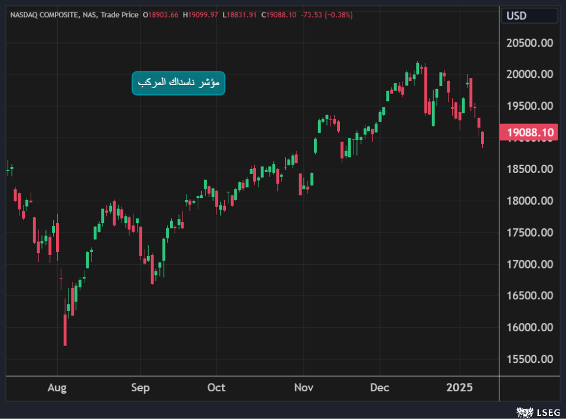This screenshot has height=419, width=566.
Task: Select the Oct time axis label
Action: click(x=217, y=388)
